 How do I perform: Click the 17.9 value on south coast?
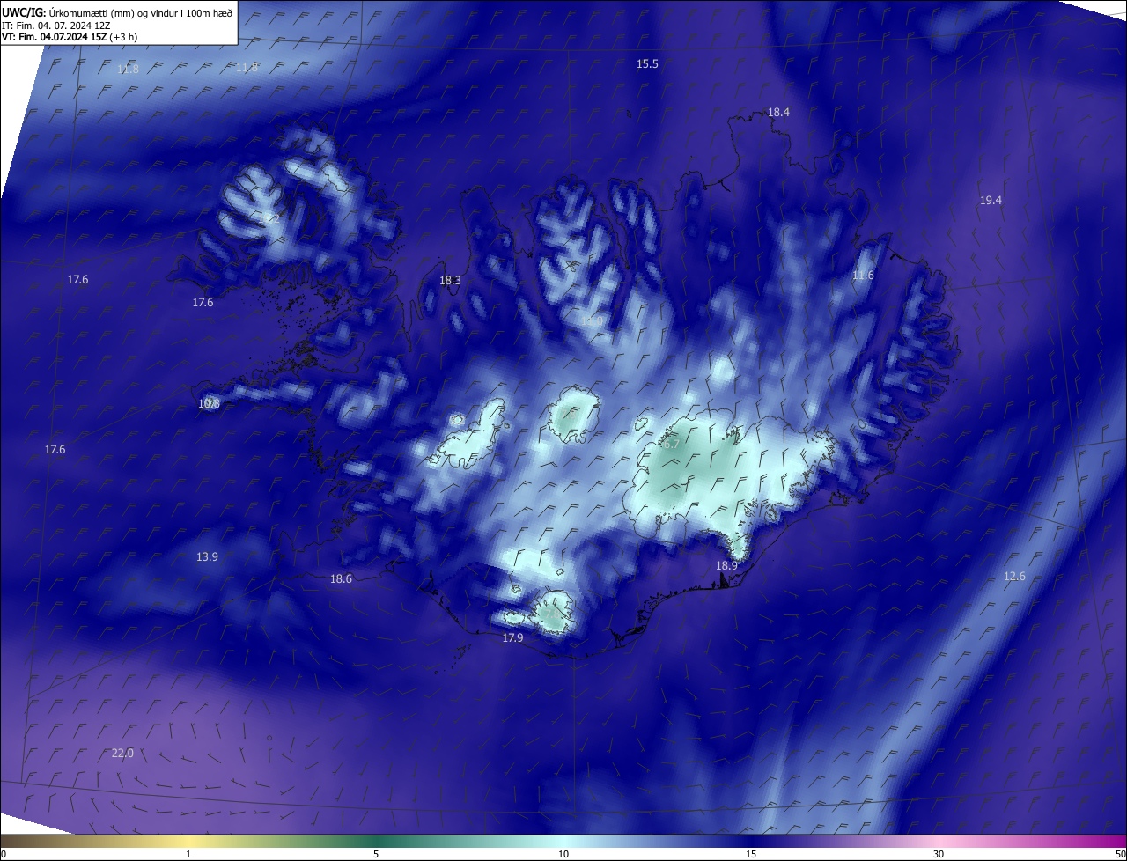point(512,638)
